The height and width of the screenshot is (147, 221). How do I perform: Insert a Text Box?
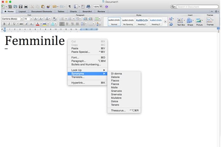181,22
